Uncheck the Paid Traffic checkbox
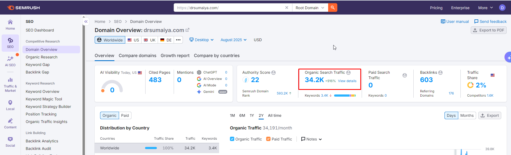Screen dimensions: 511x155 pos(268,139)
